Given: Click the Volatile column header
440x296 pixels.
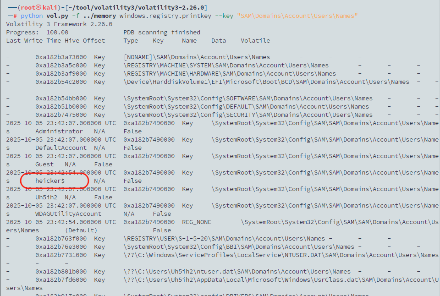Looking at the screenshot, I should (x=255, y=41).
